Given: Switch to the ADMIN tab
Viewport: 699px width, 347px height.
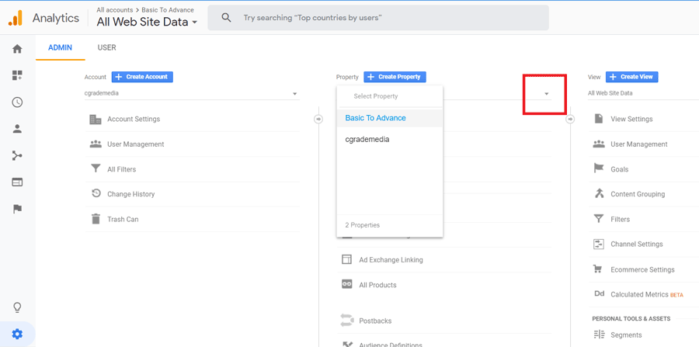Looking at the screenshot, I should (x=60, y=47).
